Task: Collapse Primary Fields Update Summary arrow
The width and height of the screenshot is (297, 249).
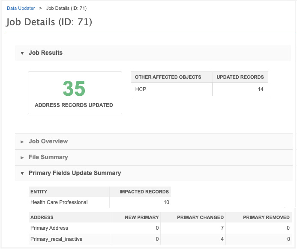Action: [x=22, y=173]
